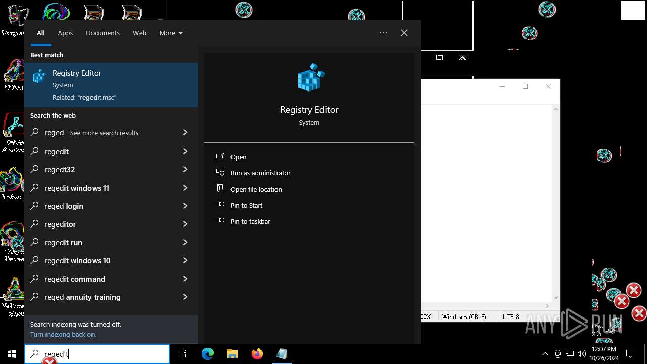Screen dimensions: 647x364
Task: Expand the 'regedt32' suggestion arrow
Action: click(x=185, y=169)
